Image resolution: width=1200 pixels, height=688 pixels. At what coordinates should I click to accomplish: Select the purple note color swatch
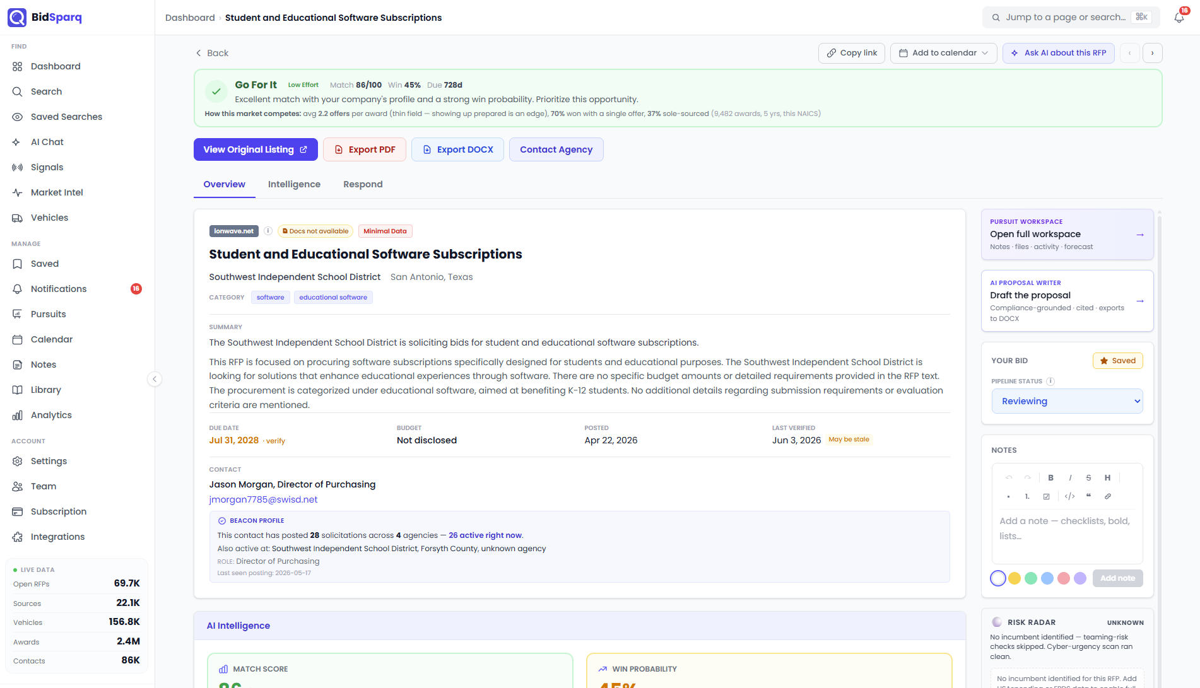pyautogui.click(x=1080, y=578)
